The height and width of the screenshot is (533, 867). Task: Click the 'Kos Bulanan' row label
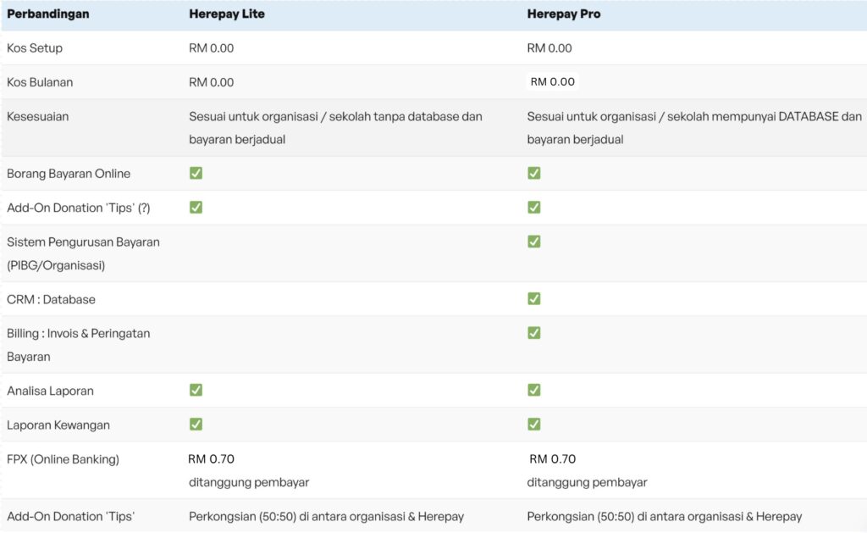pos(40,82)
